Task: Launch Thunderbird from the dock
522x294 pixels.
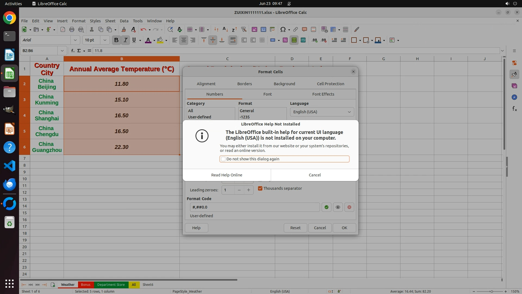Action: pyautogui.click(x=10, y=185)
